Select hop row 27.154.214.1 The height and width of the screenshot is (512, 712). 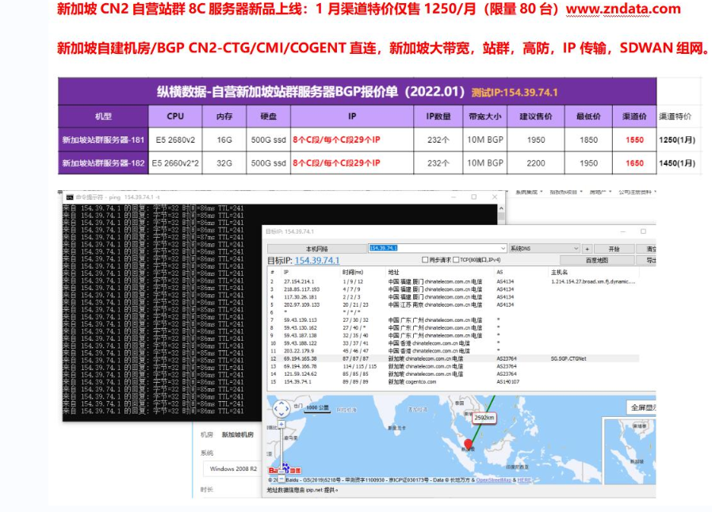click(x=453, y=281)
